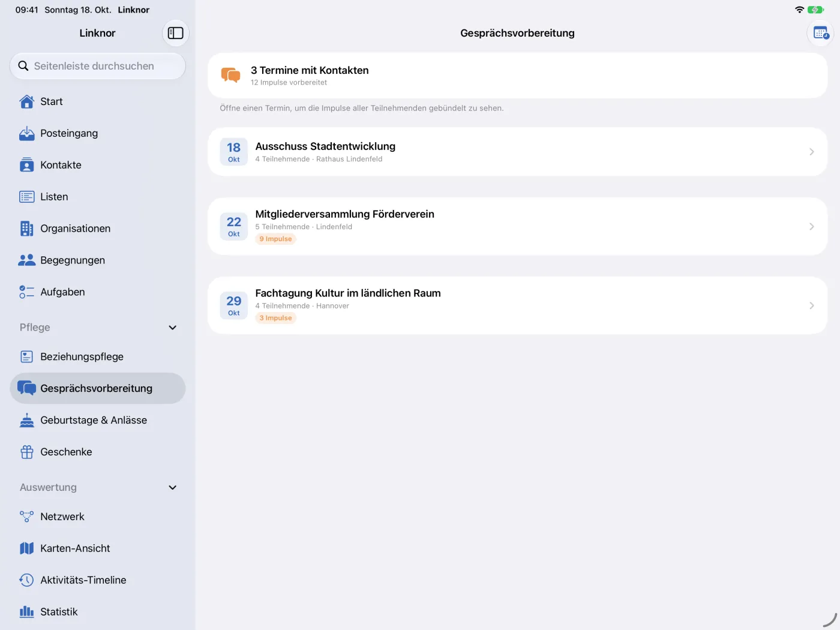Click the Wi-Fi indicator in status bar
The image size is (840, 630).
click(x=799, y=10)
